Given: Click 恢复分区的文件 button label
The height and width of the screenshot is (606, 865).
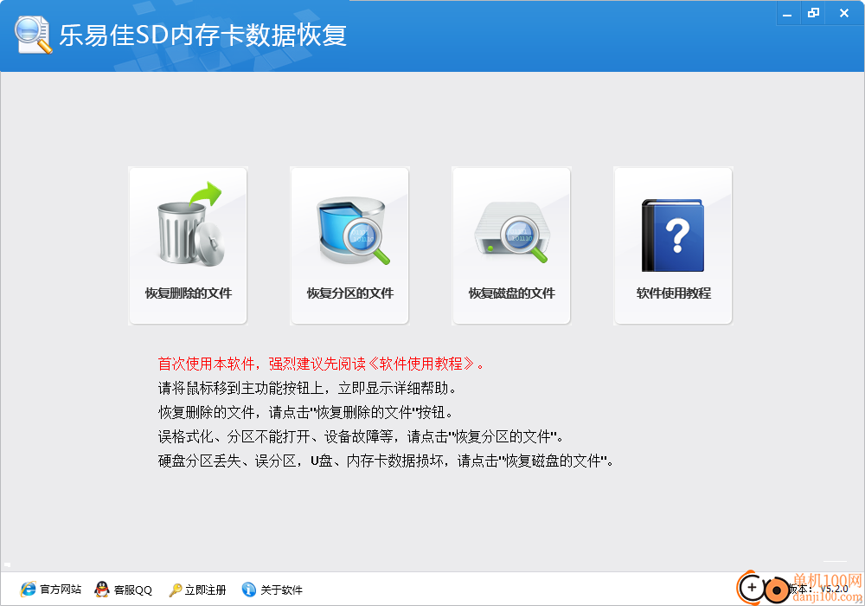Looking at the screenshot, I should pyautogui.click(x=349, y=293).
